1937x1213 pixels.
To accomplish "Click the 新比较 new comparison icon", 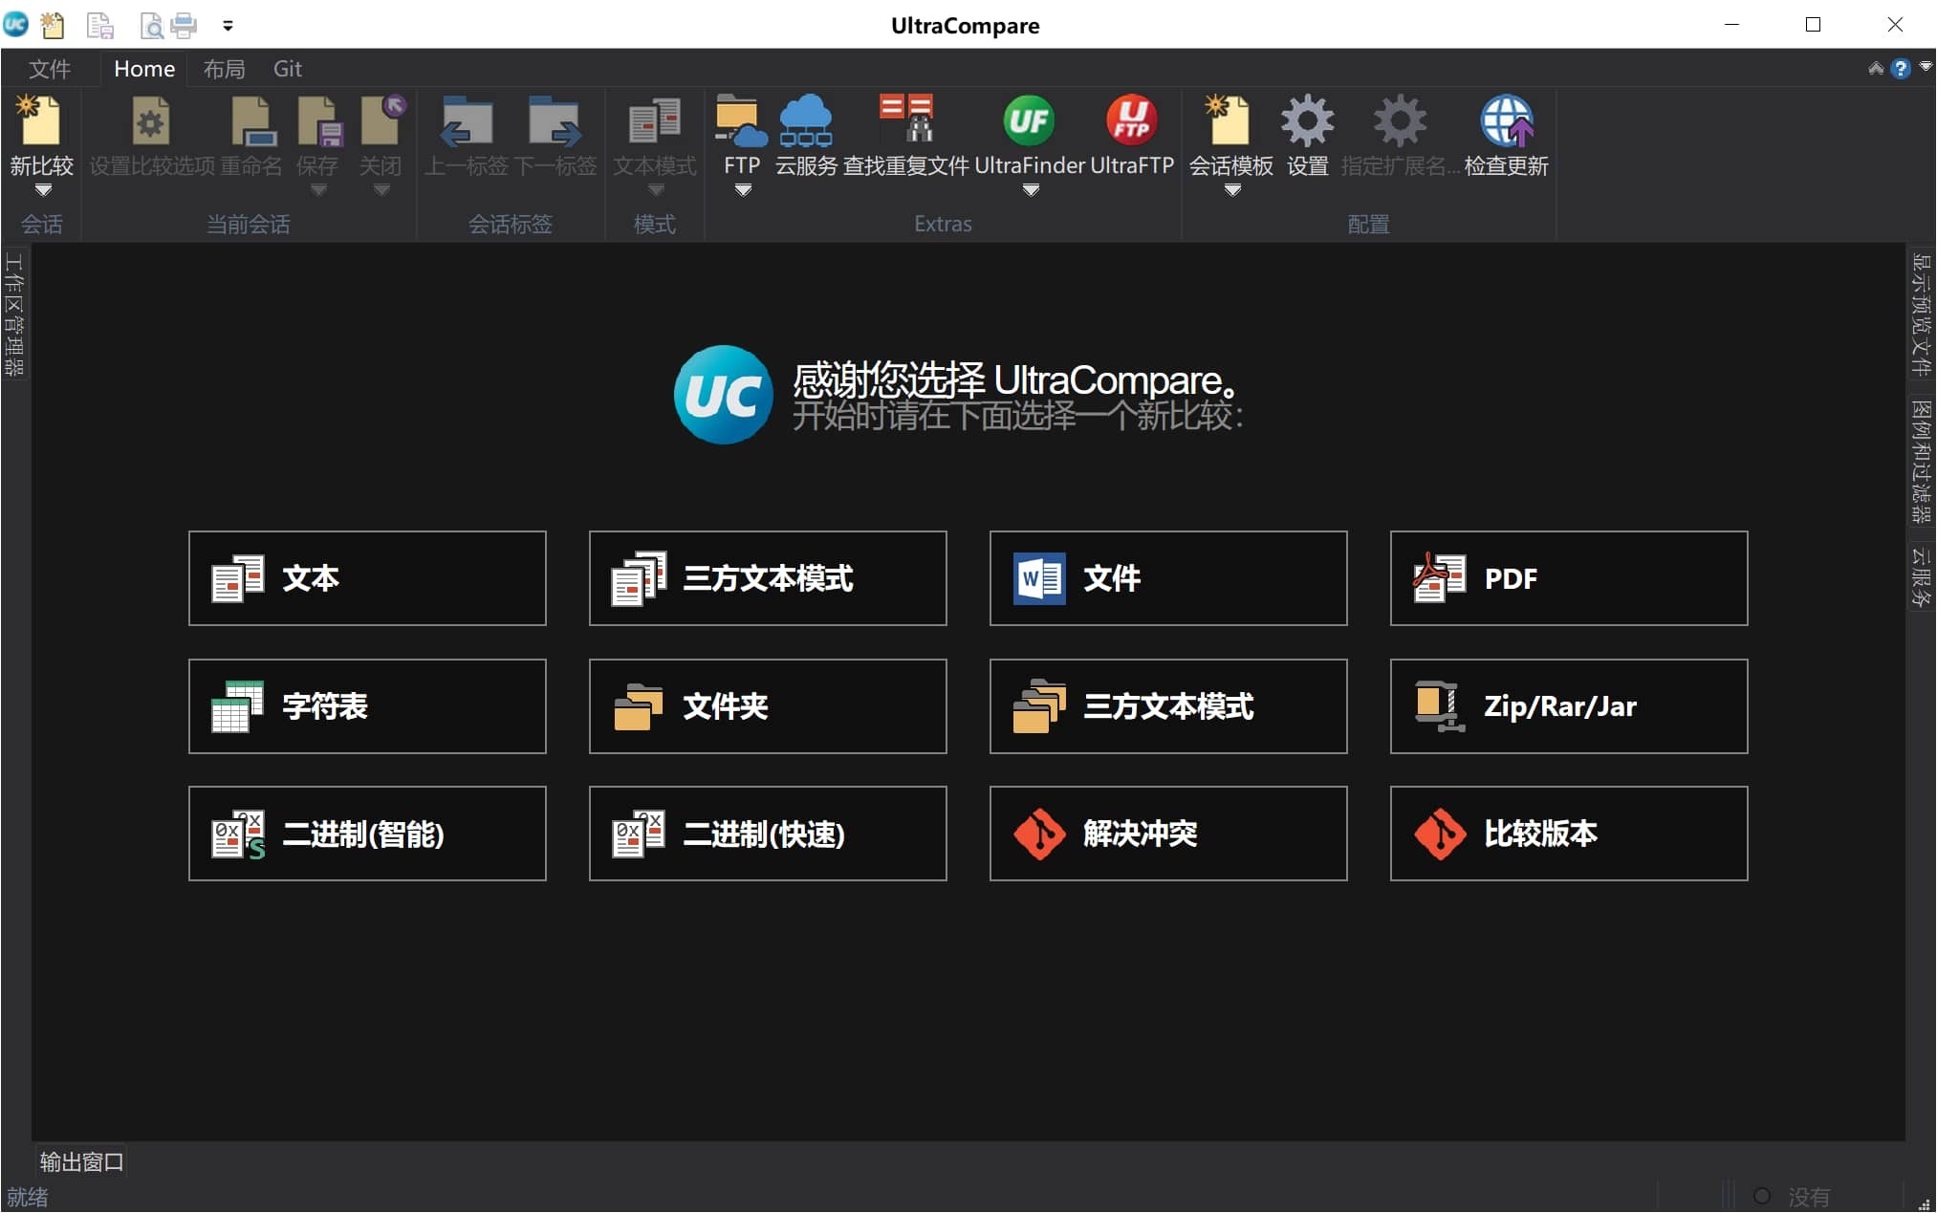I will 40,122.
